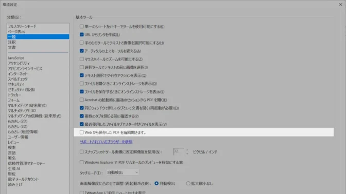Screen dimensions: 346x194
Task: Select セキュリティ category
Action: [x=38, y=84]
